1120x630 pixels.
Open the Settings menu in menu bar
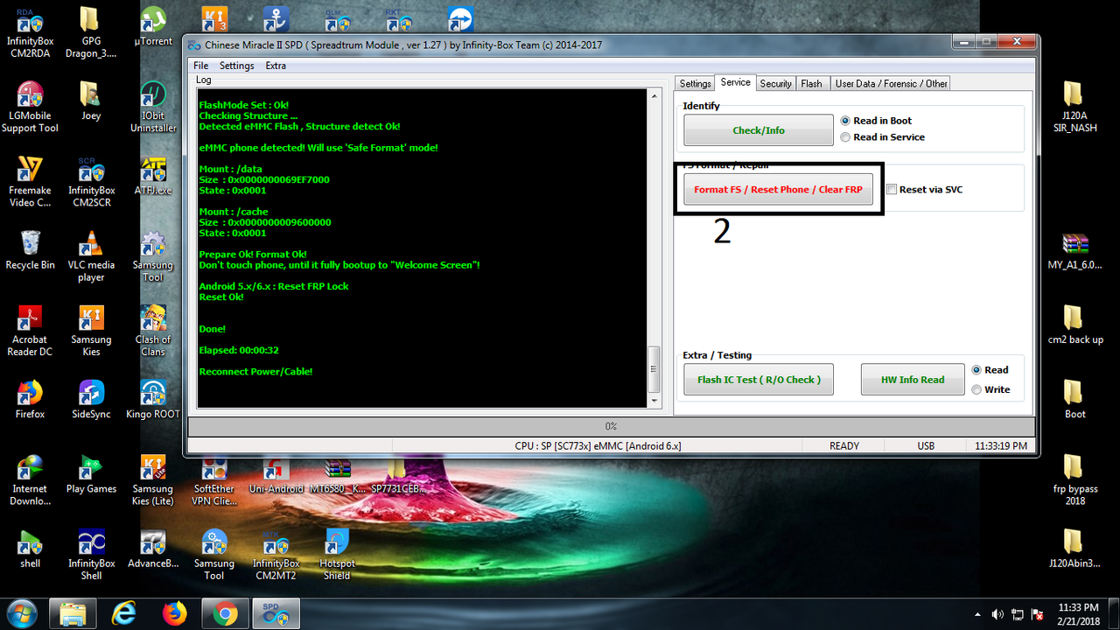[x=236, y=66]
